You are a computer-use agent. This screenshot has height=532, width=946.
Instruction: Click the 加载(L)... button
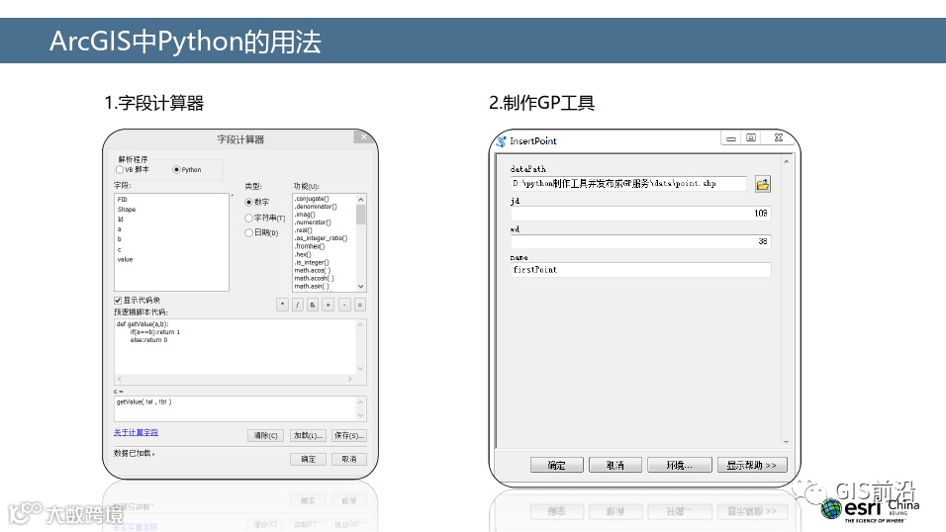click(x=308, y=435)
